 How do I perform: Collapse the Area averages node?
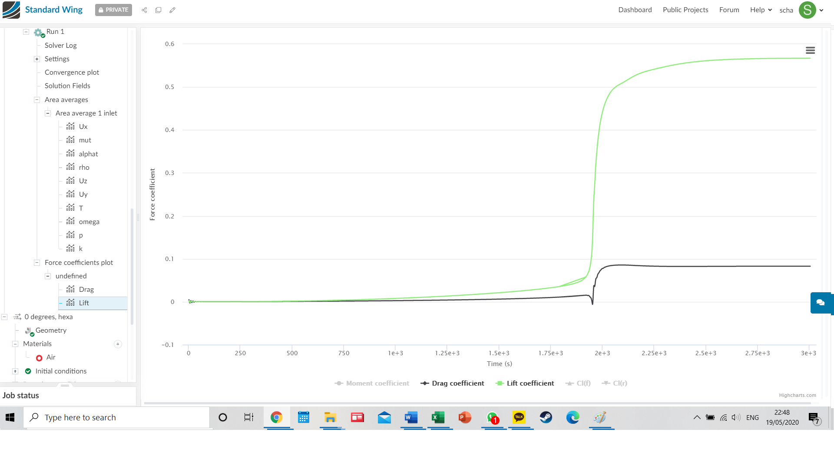(x=37, y=100)
